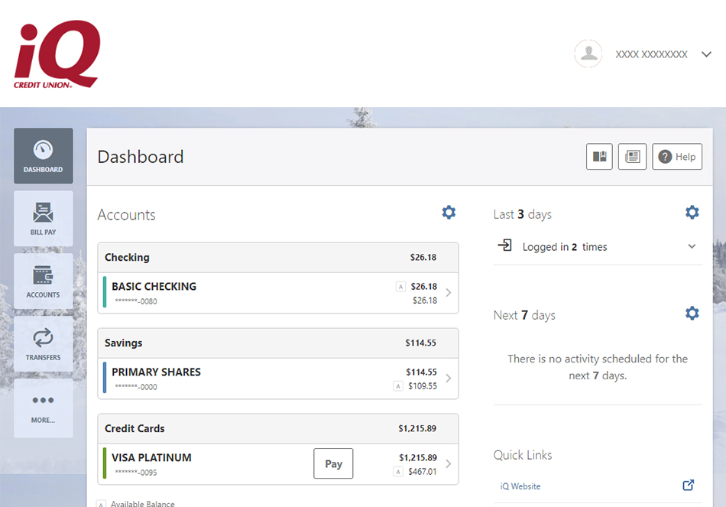
Task: Open Bill Pay from the sidebar
Action: click(44, 219)
